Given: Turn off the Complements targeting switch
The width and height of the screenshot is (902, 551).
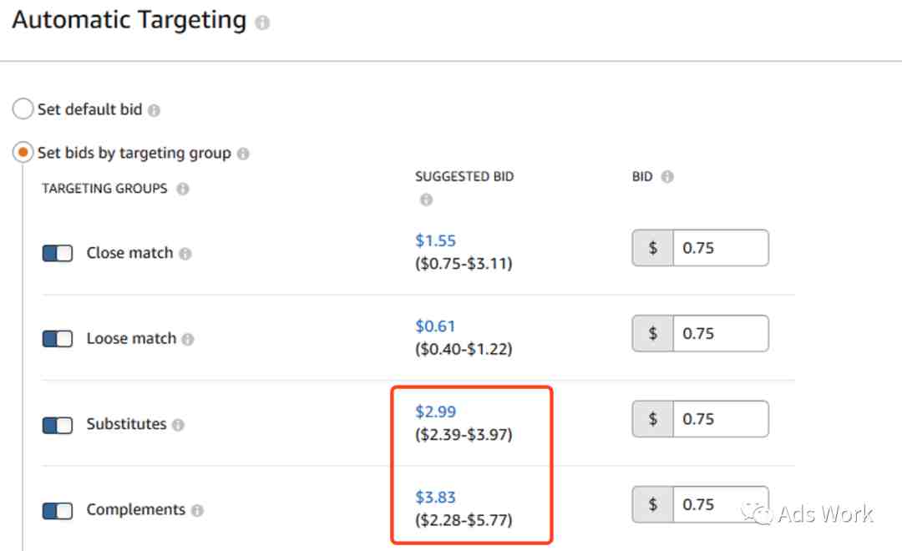Looking at the screenshot, I should click(x=58, y=510).
